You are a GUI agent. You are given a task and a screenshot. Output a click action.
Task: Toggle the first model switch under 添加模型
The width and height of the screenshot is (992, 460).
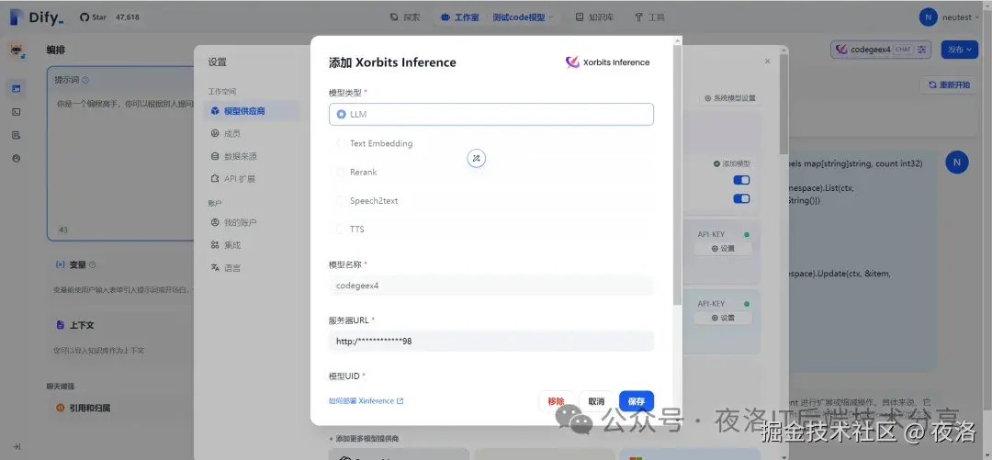(741, 180)
